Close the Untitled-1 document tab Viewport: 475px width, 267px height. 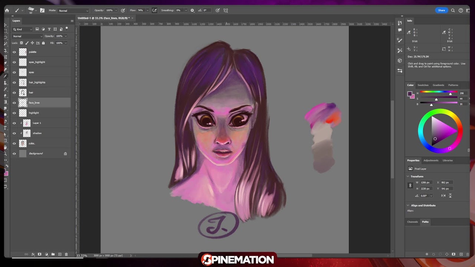(x=132, y=18)
